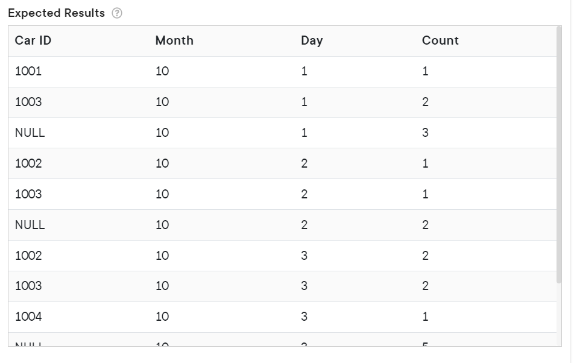Click the Expected Results heading
The image size is (574, 363).
(x=57, y=13)
